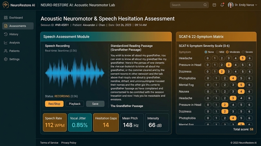Viewport: 261px width, 146px height.
Task: Choose score 6 in the Nausea row
Action: point(249,91)
